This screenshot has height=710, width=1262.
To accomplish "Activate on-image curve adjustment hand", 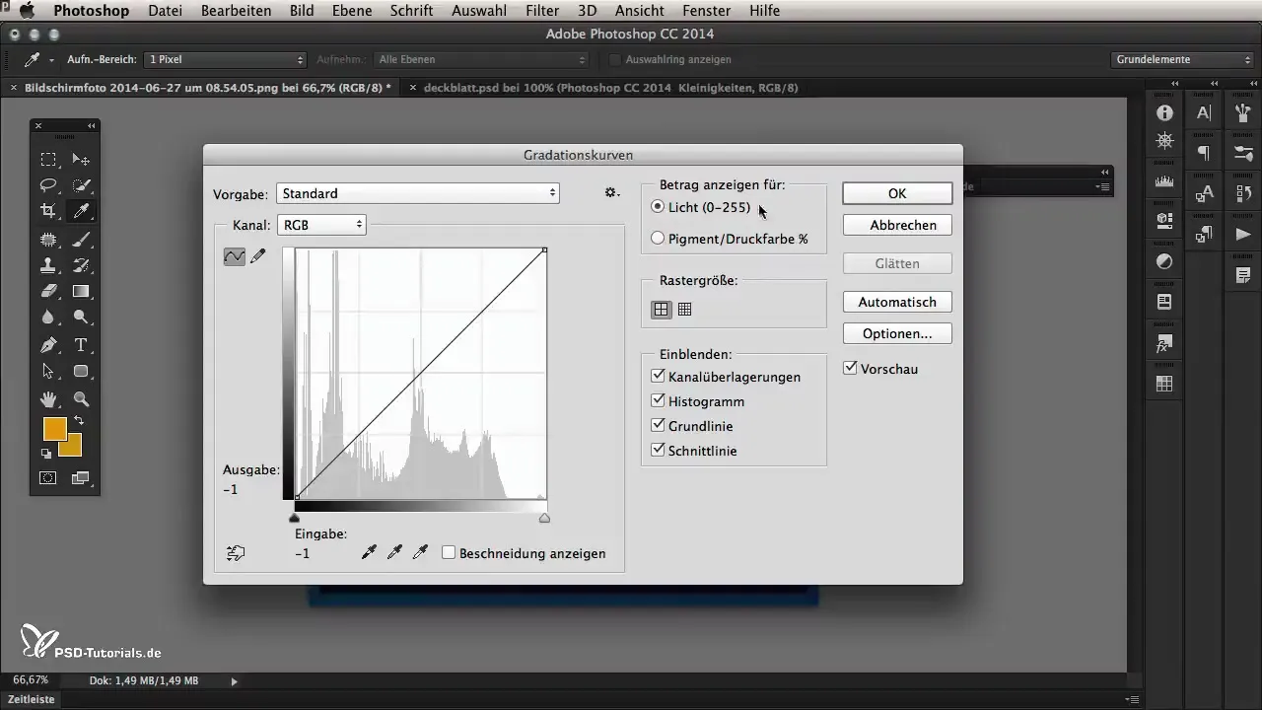I will pos(236,553).
